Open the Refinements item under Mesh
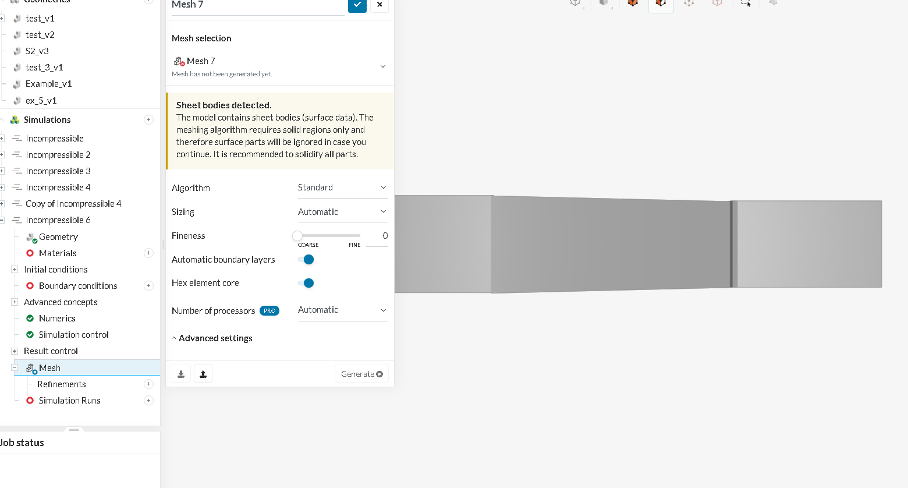This screenshot has height=488, width=908. click(62, 384)
